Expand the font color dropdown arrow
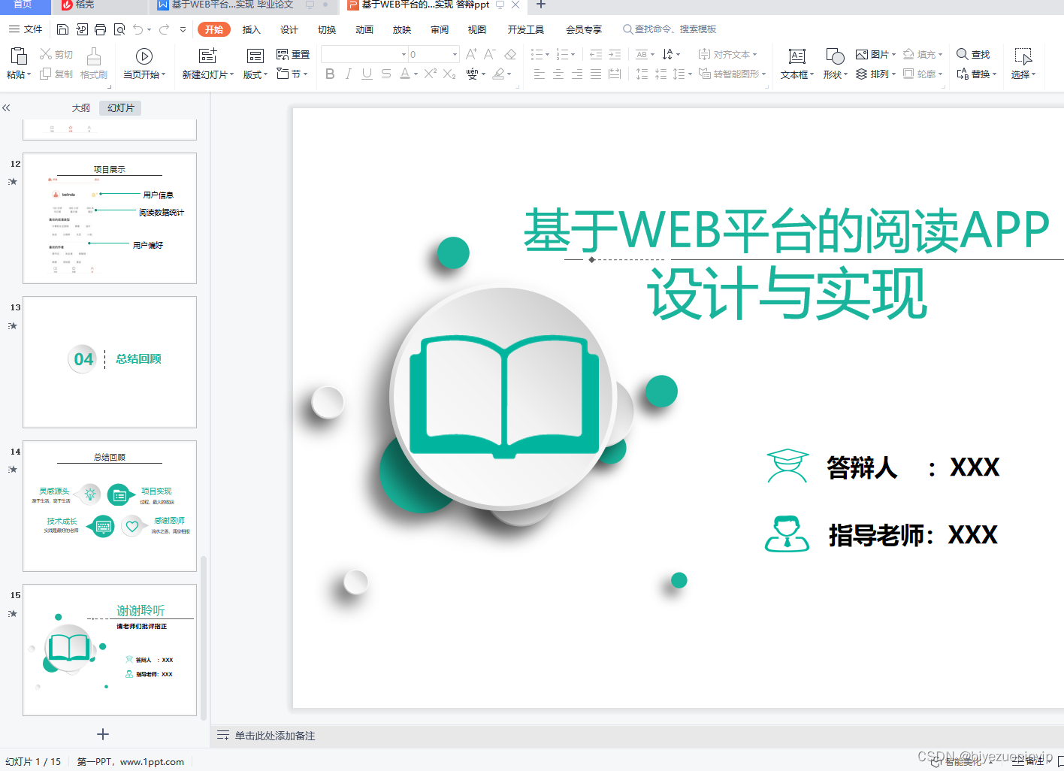This screenshot has height=771, width=1064. 414,74
